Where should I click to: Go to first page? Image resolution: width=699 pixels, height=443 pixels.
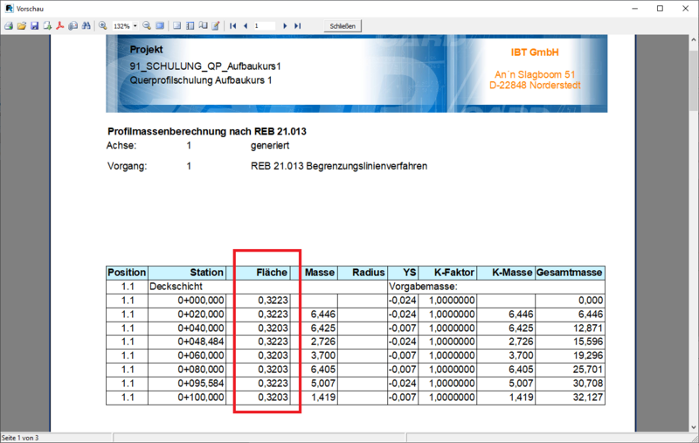[232, 26]
